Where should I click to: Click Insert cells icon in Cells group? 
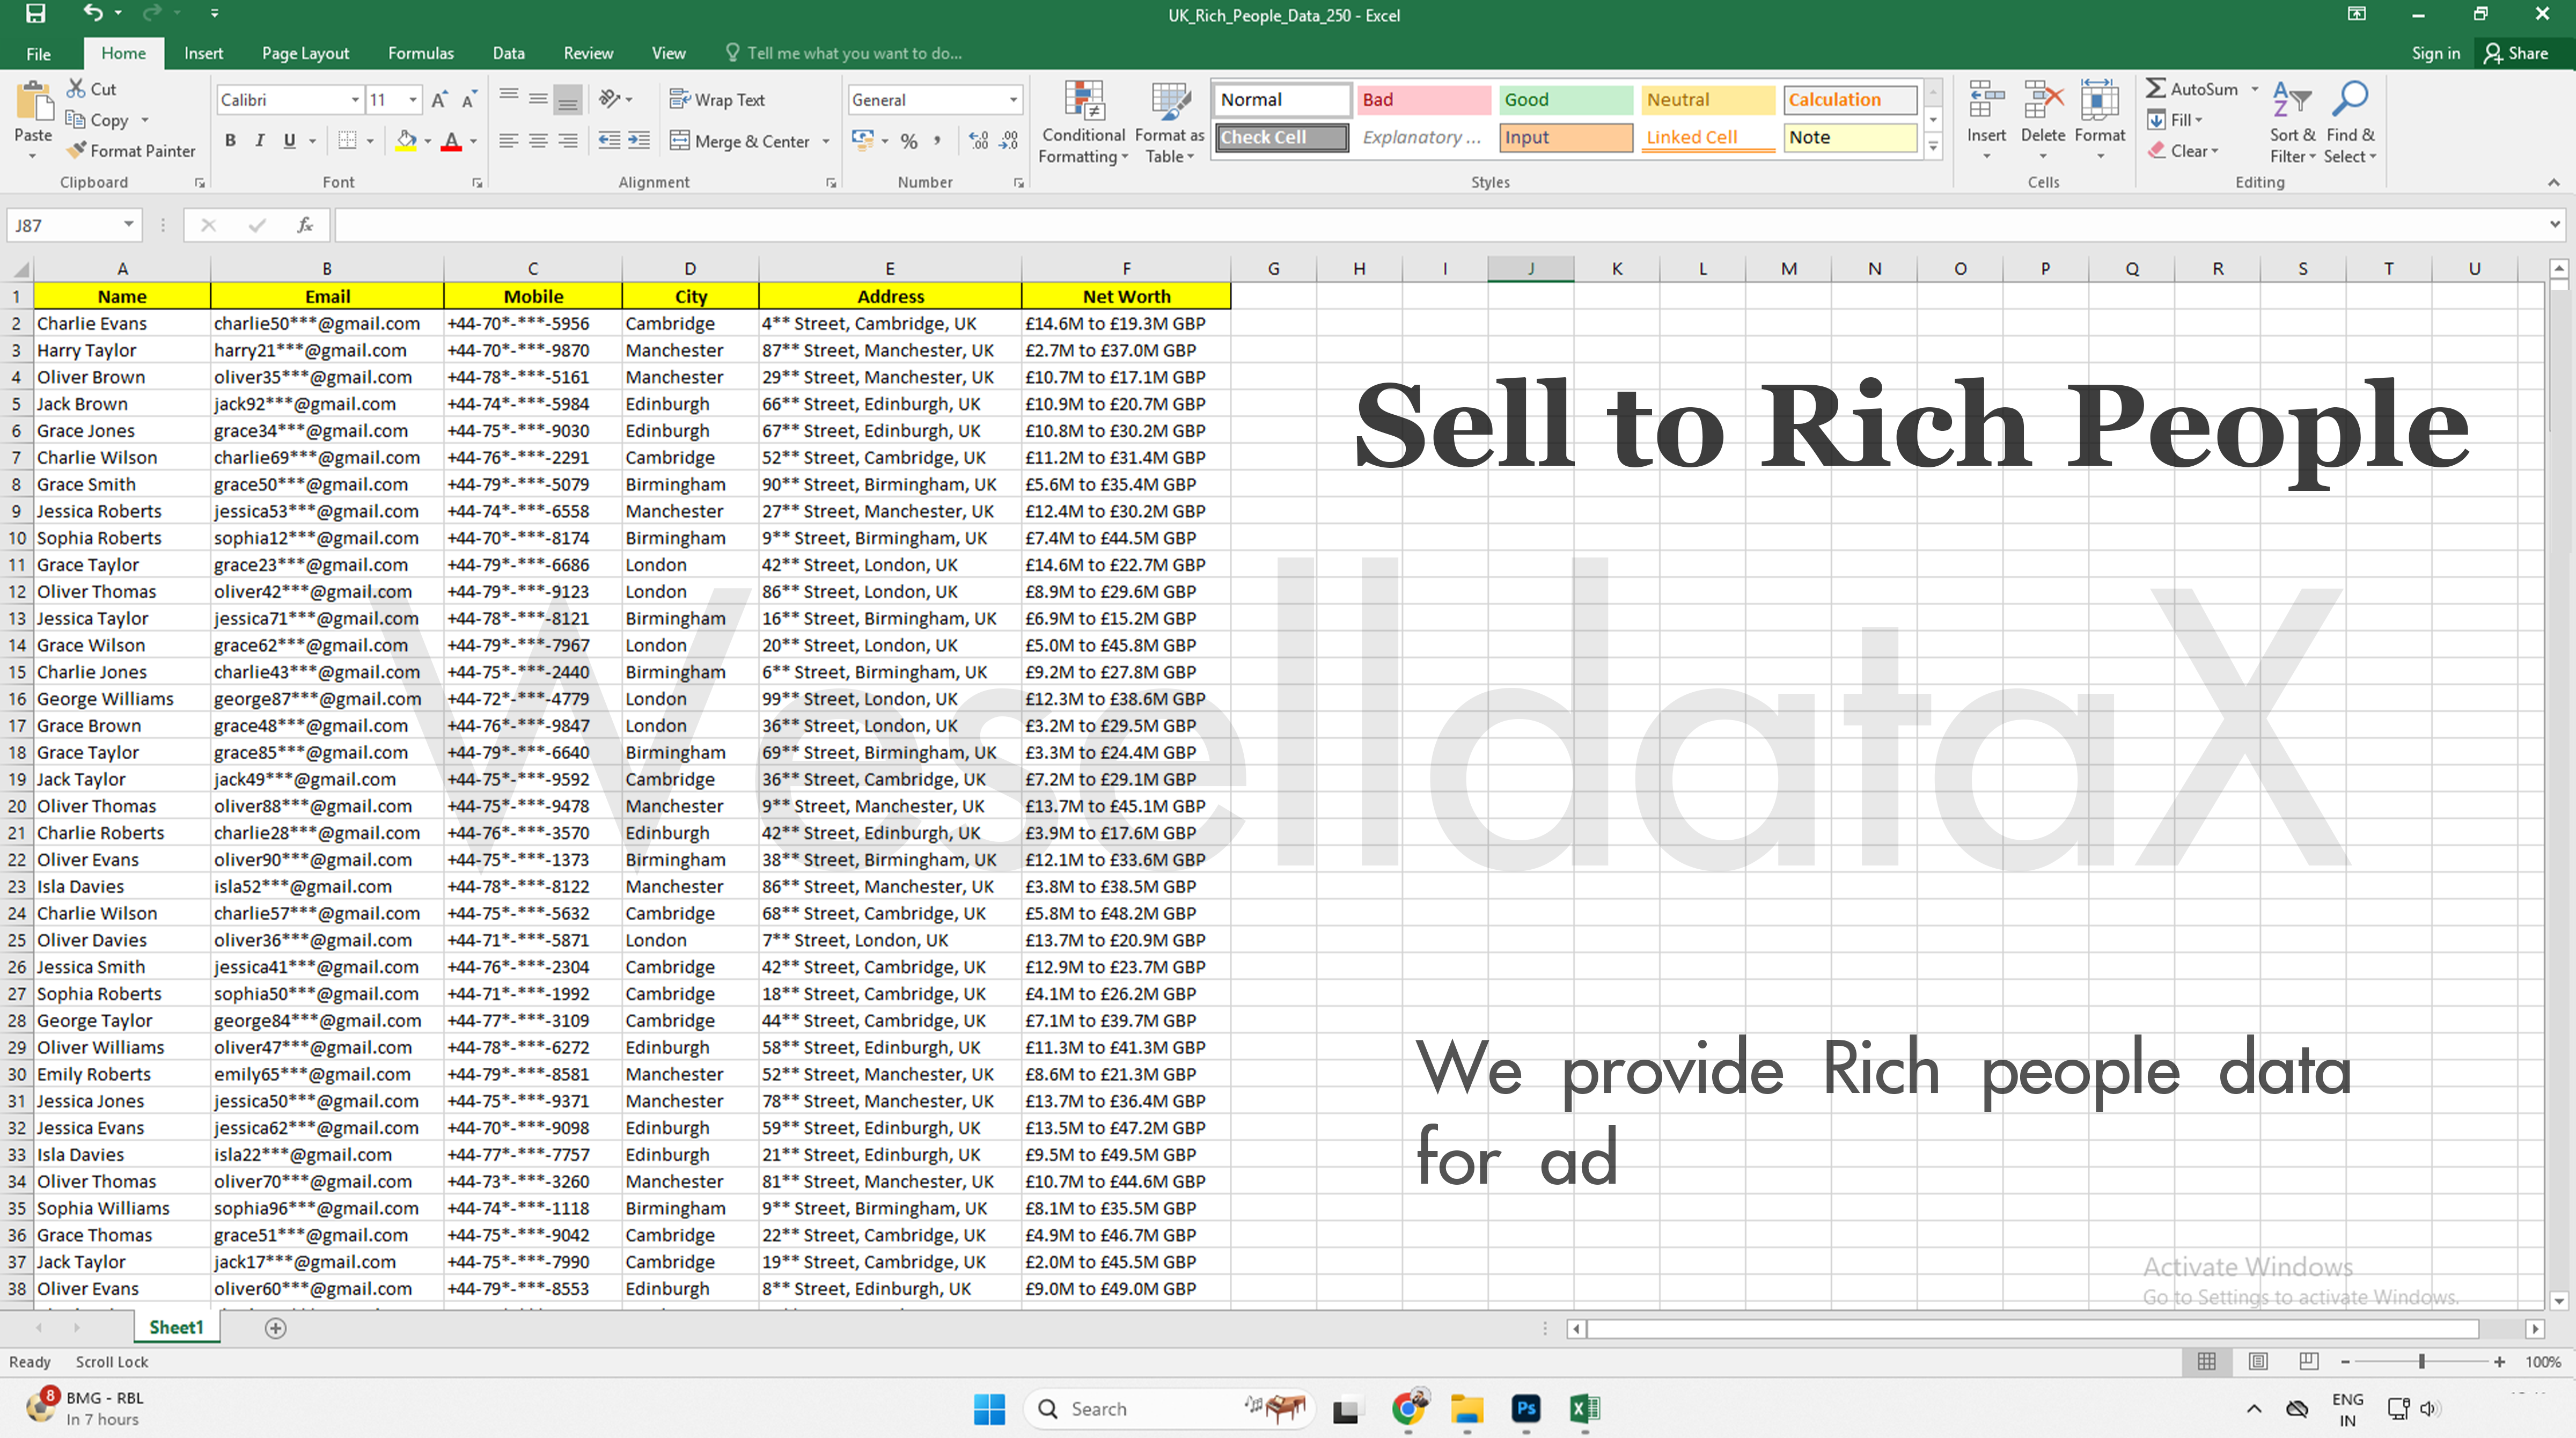click(x=1986, y=101)
